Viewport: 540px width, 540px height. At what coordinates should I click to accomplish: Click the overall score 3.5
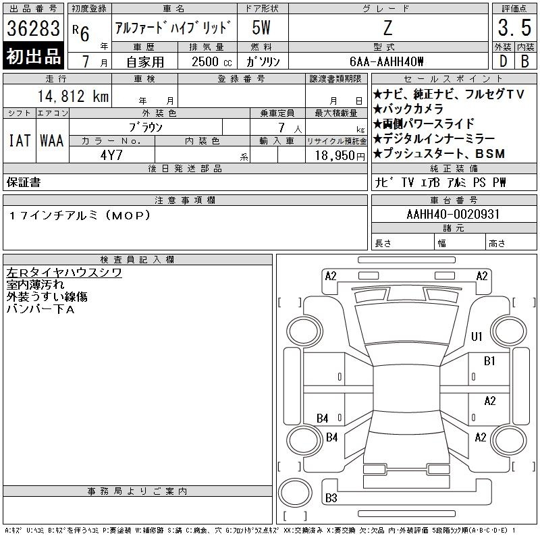(x=514, y=28)
